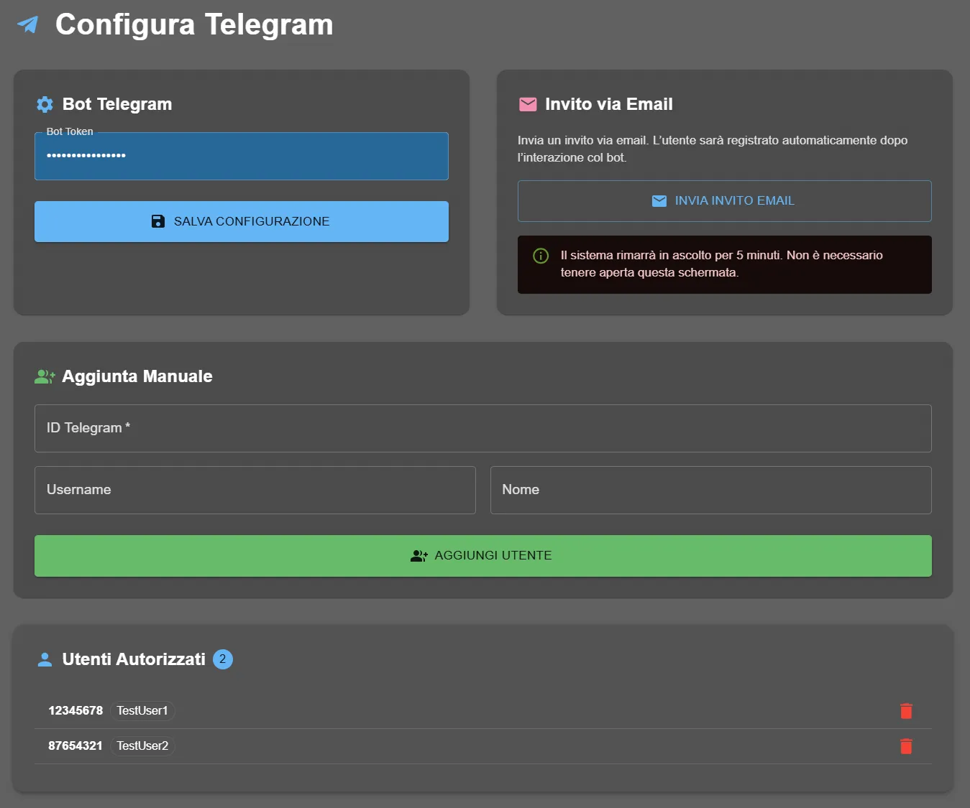970x808 pixels.
Task: Click the green add-user icon beside Aggiunta Manuale
Action: click(x=44, y=376)
